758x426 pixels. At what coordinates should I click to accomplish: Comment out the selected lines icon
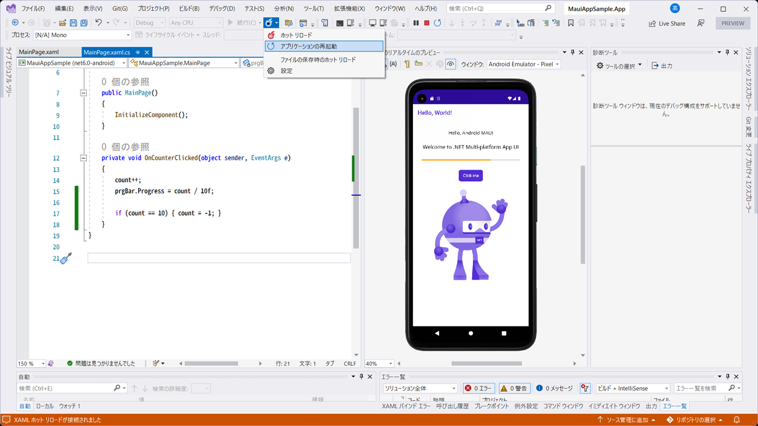546,23
